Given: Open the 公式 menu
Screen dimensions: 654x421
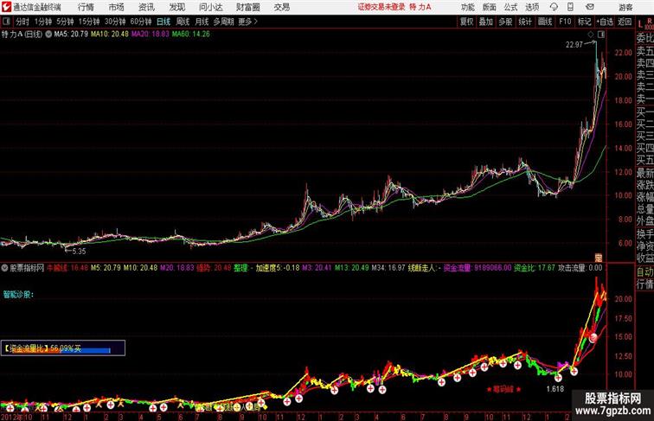Looking at the screenshot, I should (x=510, y=7).
